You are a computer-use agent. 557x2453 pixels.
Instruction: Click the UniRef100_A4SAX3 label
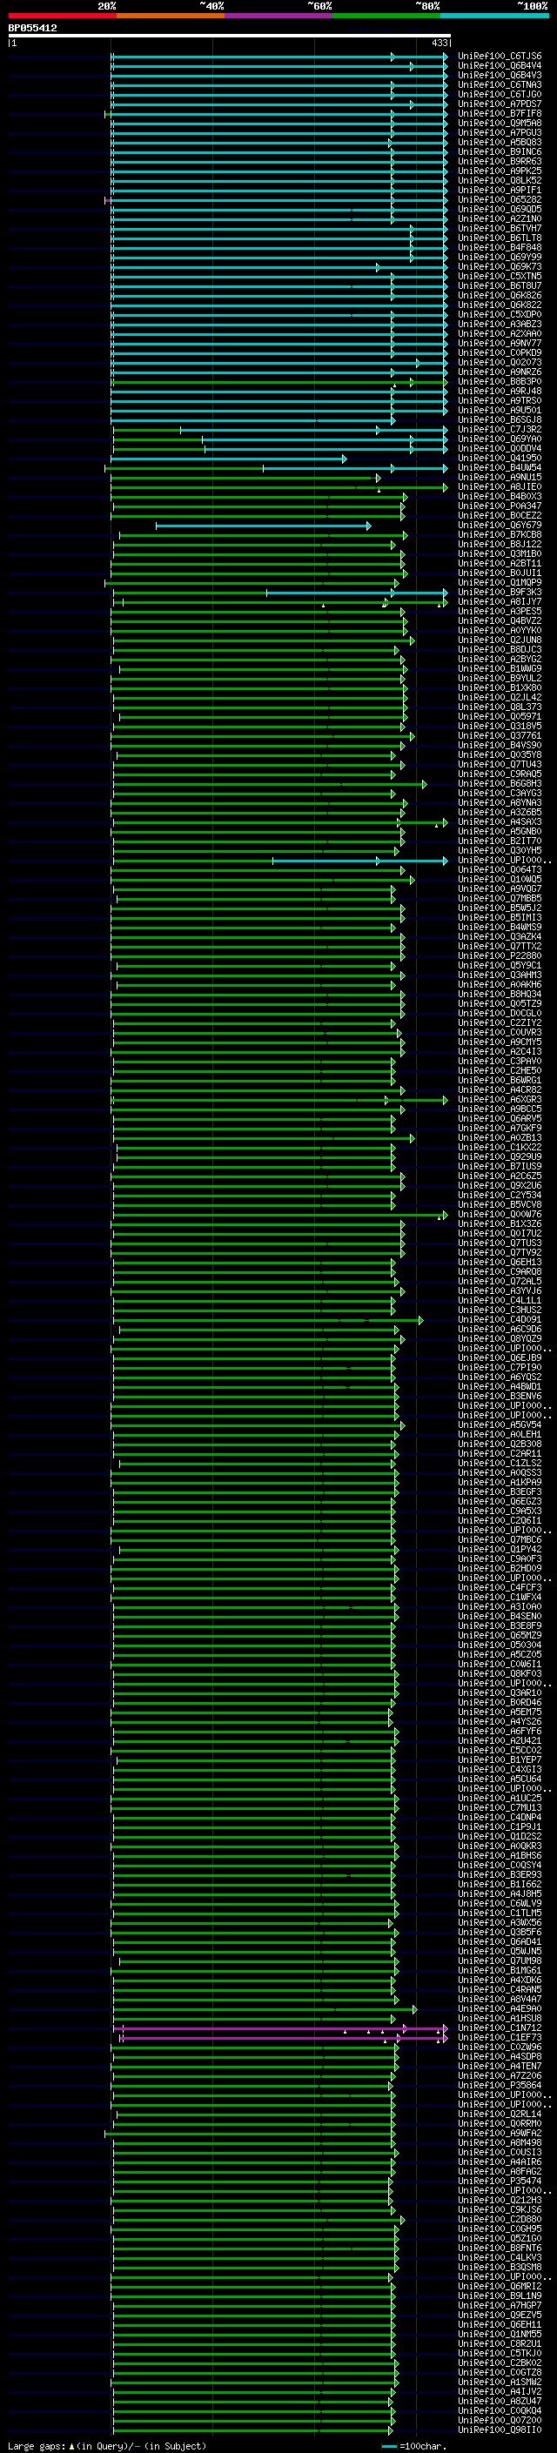(x=500, y=823)
